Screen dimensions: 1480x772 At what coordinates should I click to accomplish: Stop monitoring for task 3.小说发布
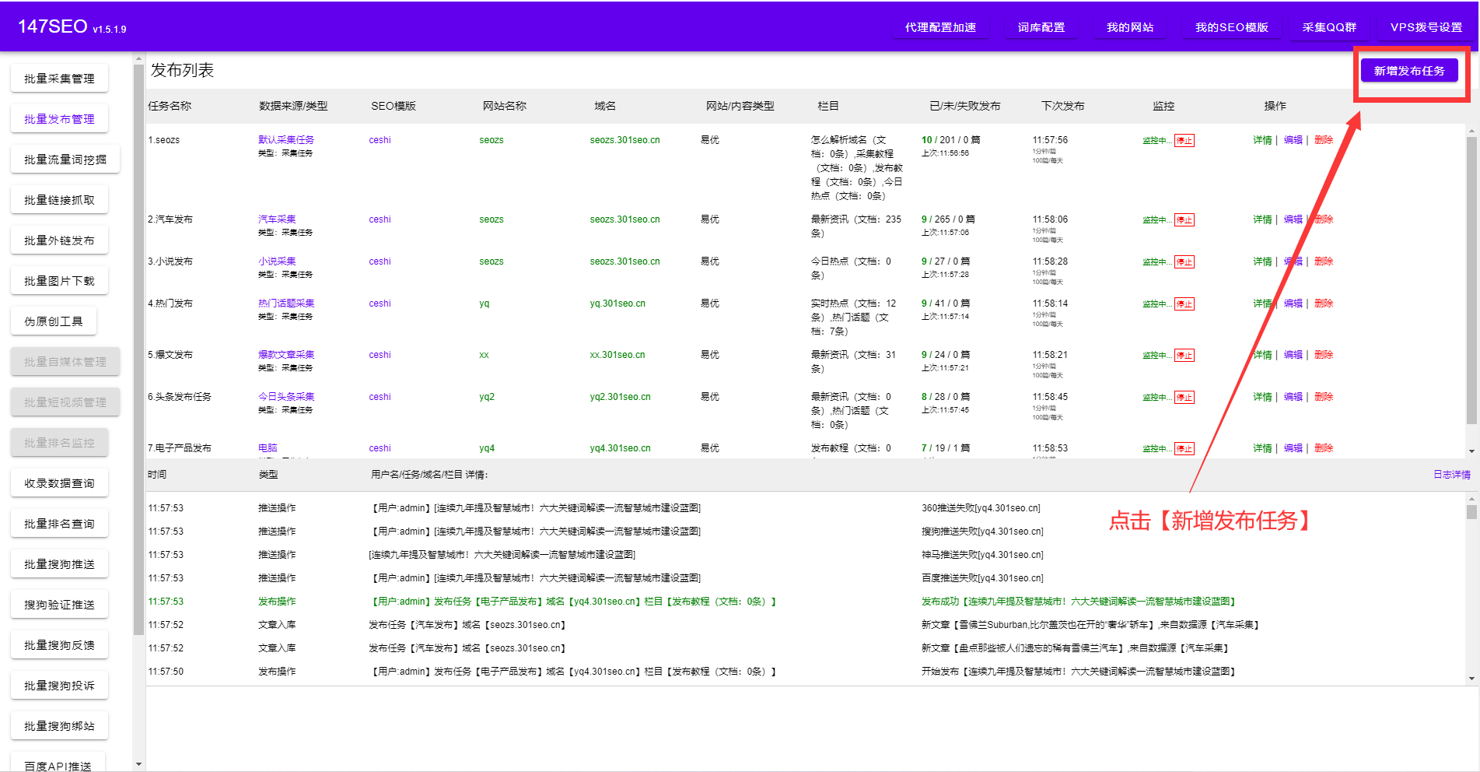(1184, 262)
